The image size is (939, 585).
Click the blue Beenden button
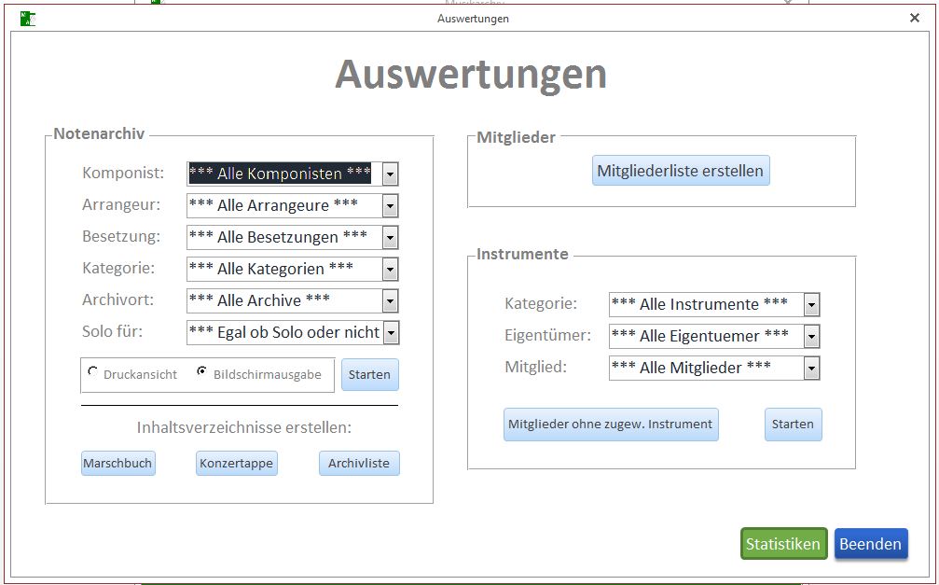pos(870,544)
